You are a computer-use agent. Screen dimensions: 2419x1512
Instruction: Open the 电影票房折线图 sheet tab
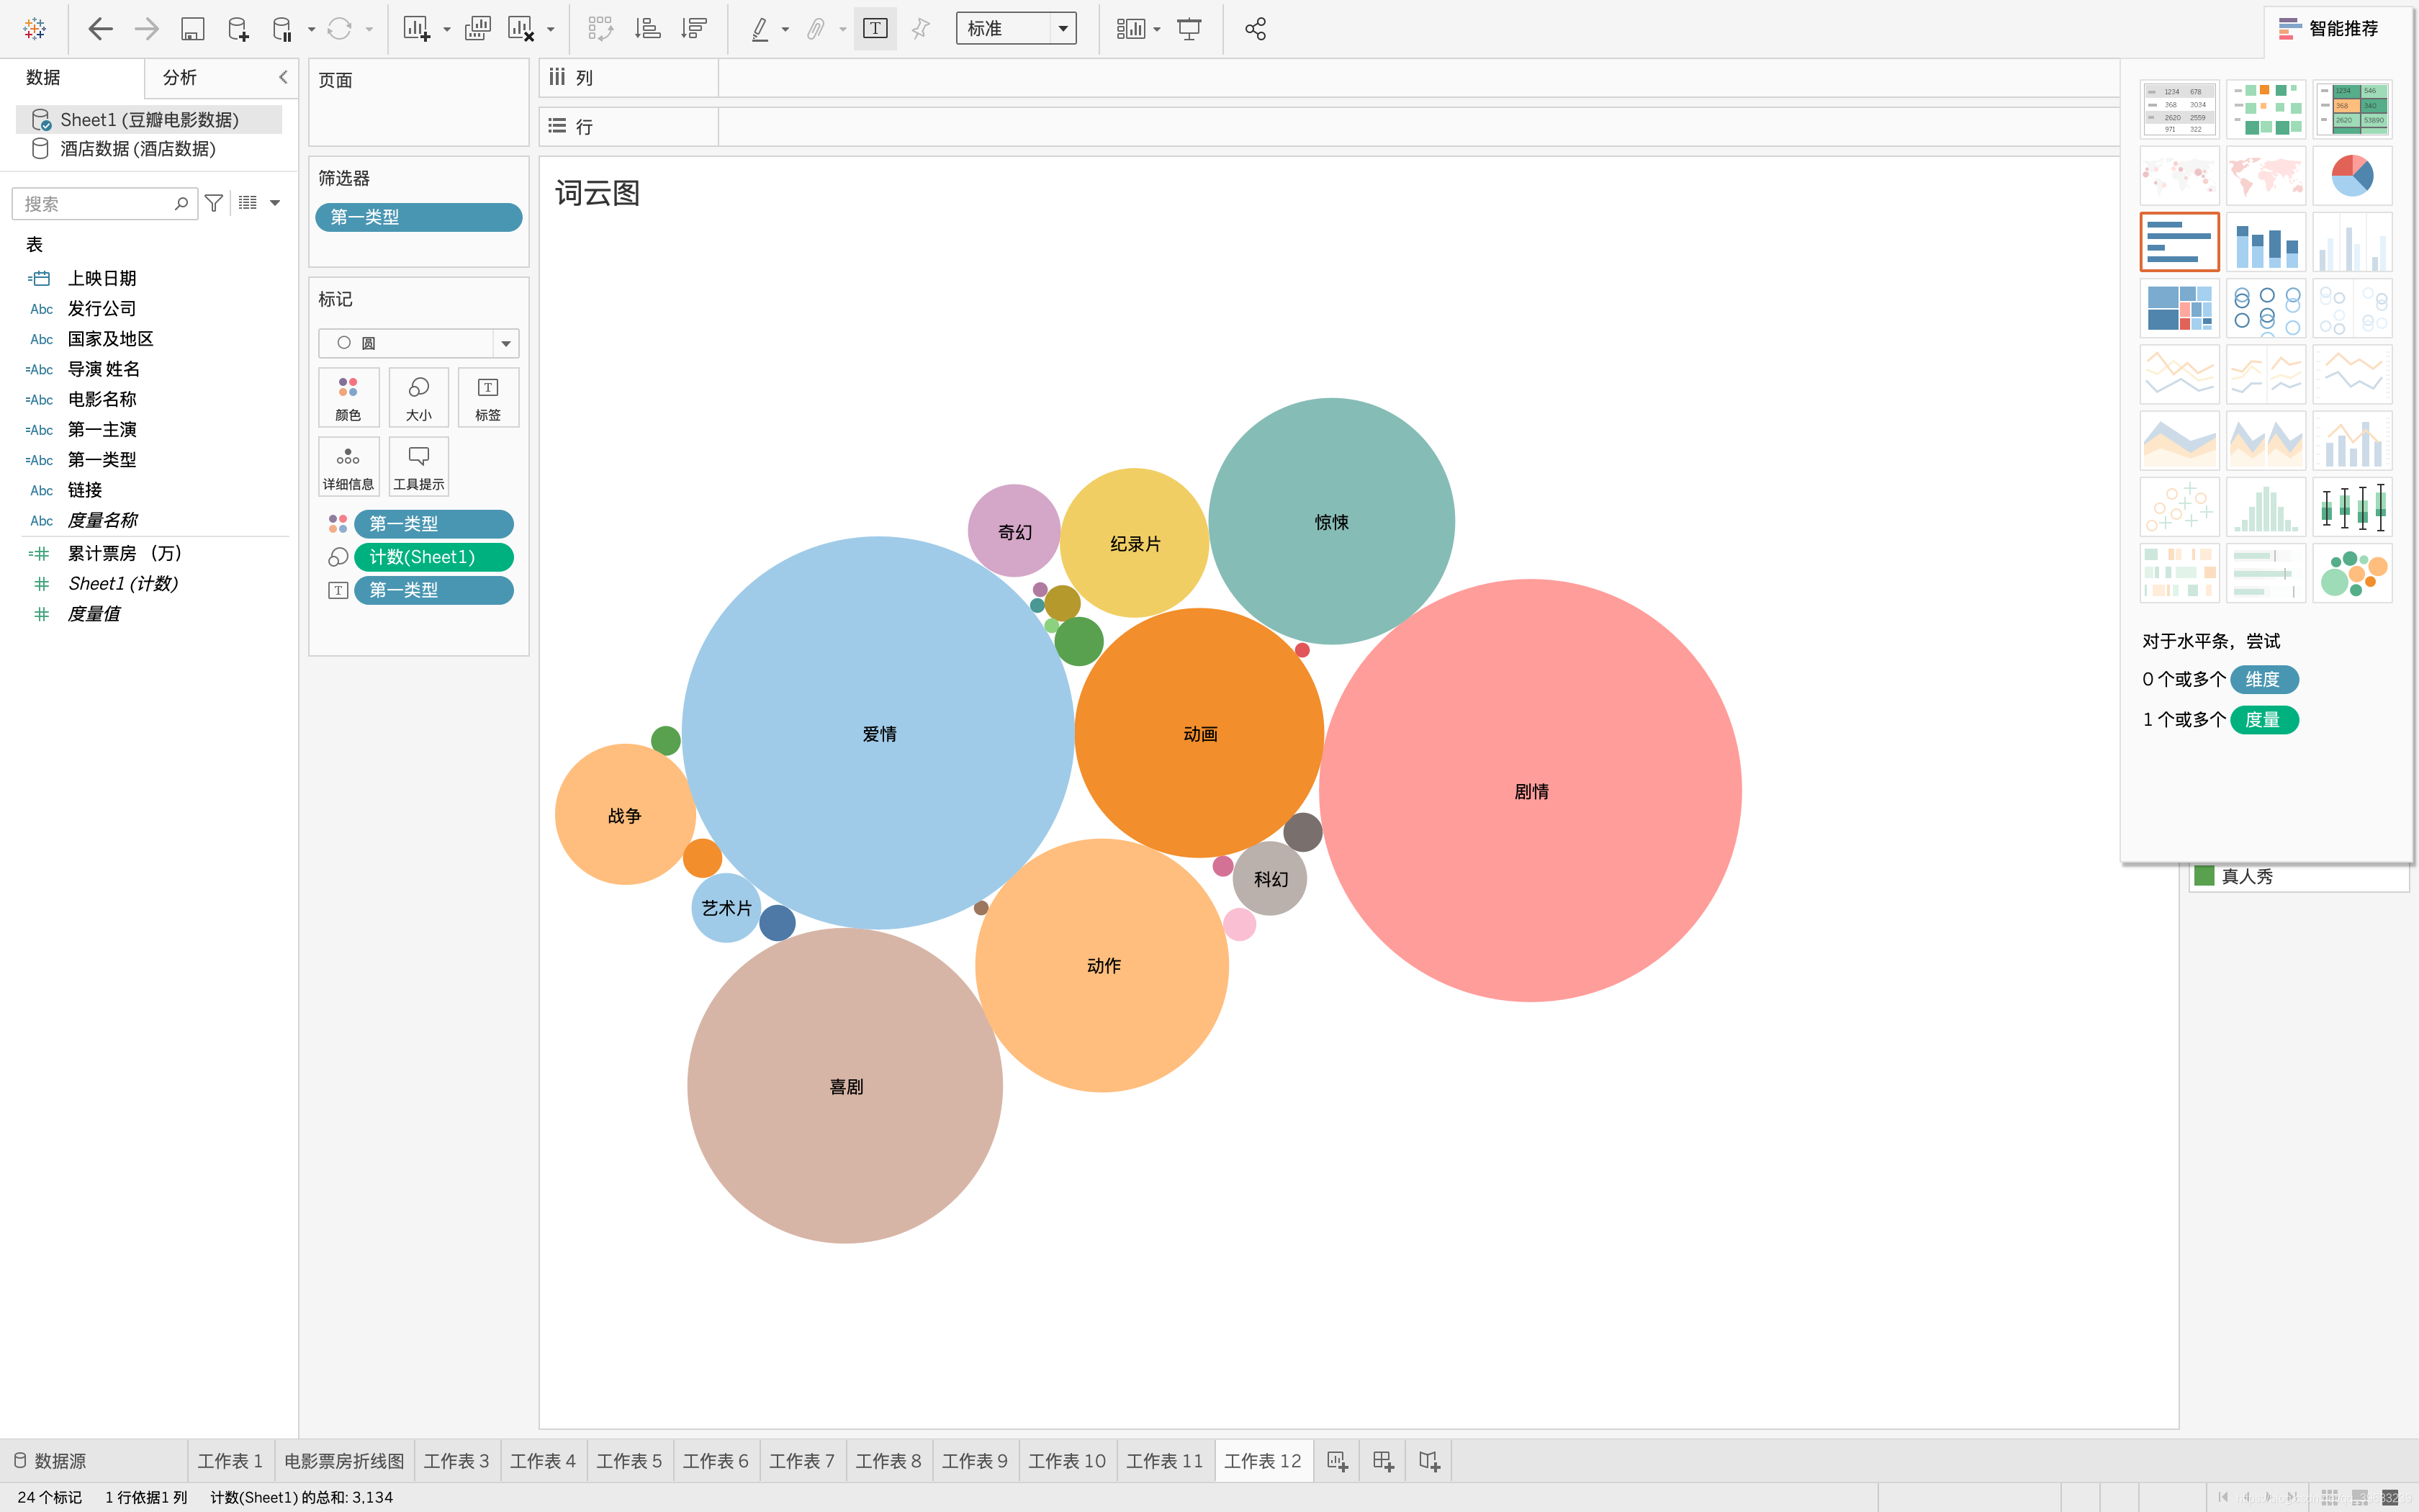[344, 1461]
